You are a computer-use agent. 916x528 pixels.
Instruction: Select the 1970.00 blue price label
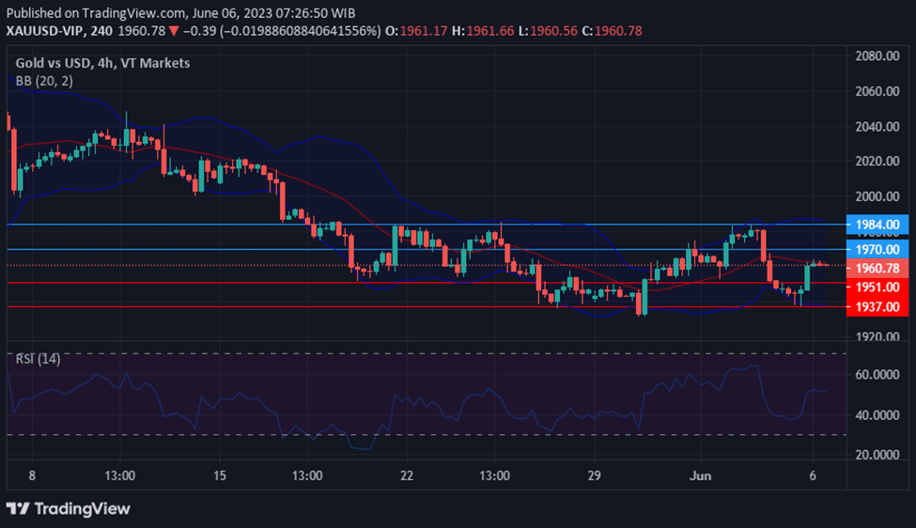(877, 249)
